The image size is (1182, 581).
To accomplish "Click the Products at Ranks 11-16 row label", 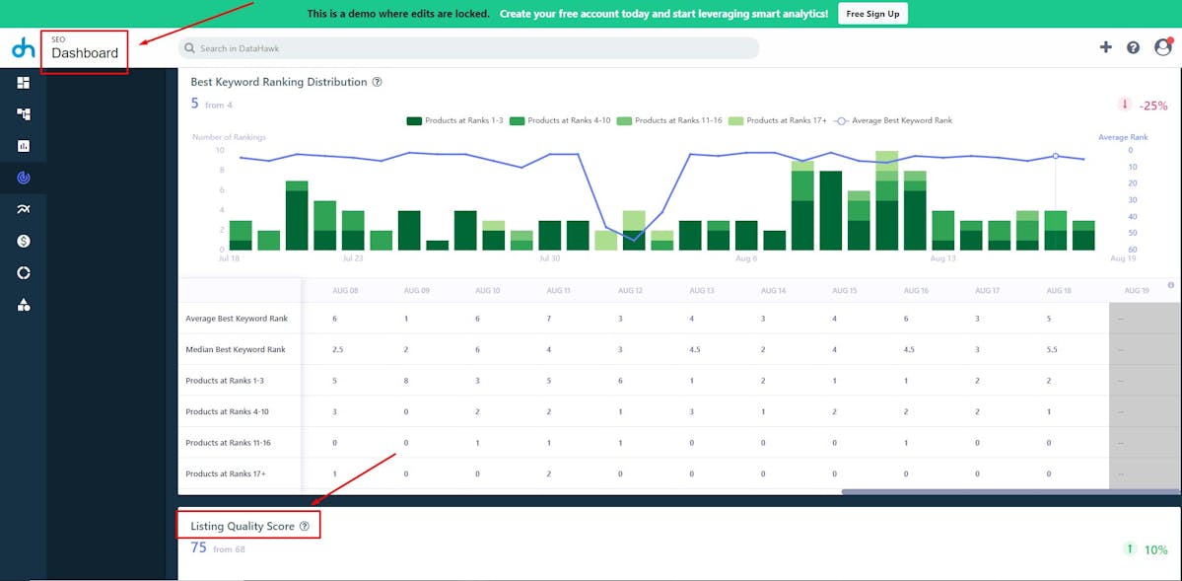I will pyautogui.click(x=229, y=443).
